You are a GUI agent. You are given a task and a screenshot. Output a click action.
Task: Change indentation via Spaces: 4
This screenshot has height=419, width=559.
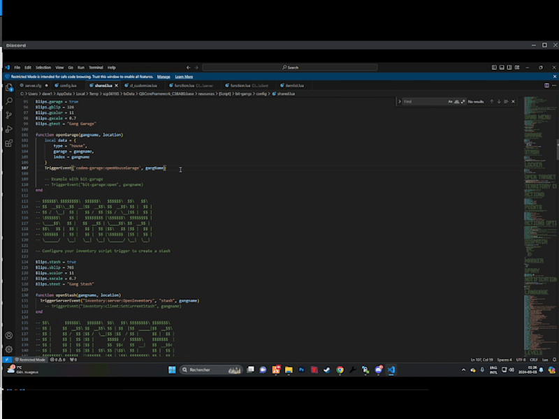(504, 360)
